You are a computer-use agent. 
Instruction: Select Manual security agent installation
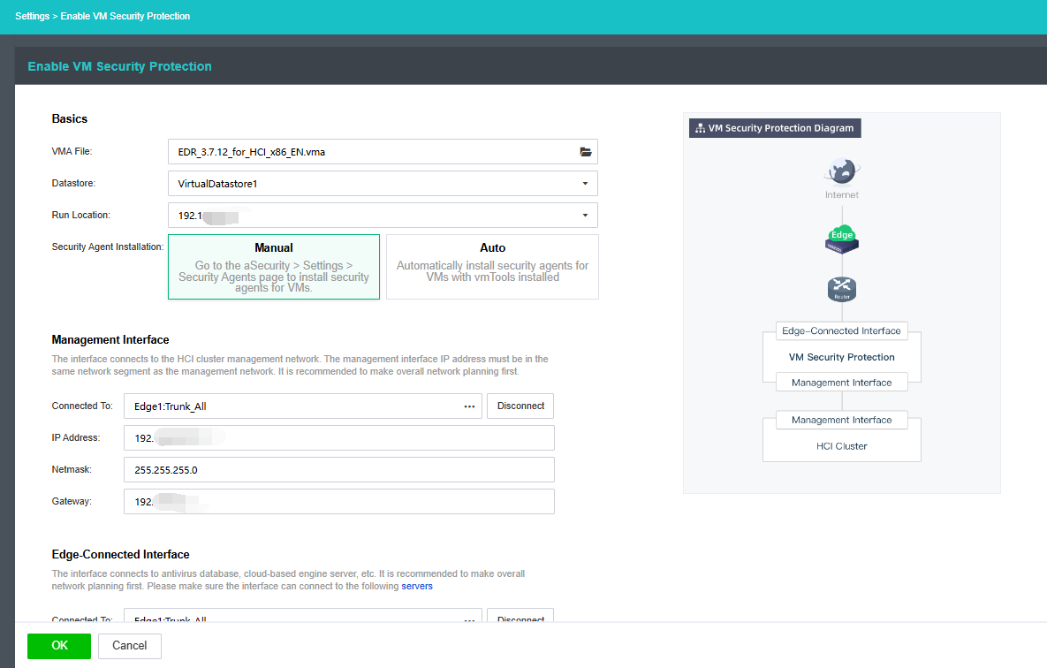pos(274,267)
